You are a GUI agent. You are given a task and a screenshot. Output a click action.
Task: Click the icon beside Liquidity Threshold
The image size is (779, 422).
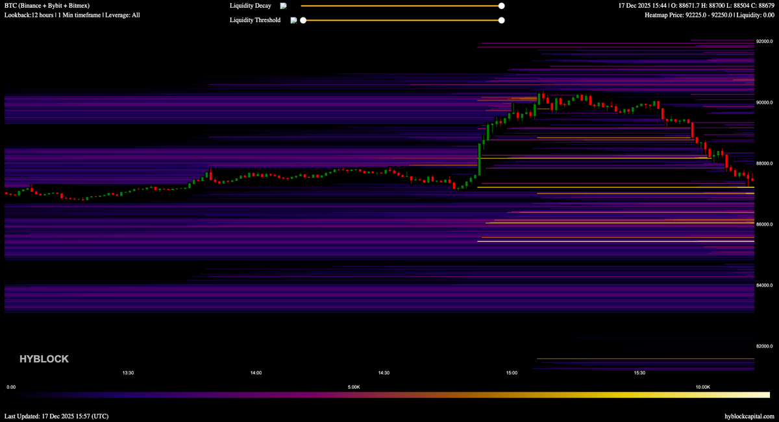pyautogui.click(x=294, y=20)
